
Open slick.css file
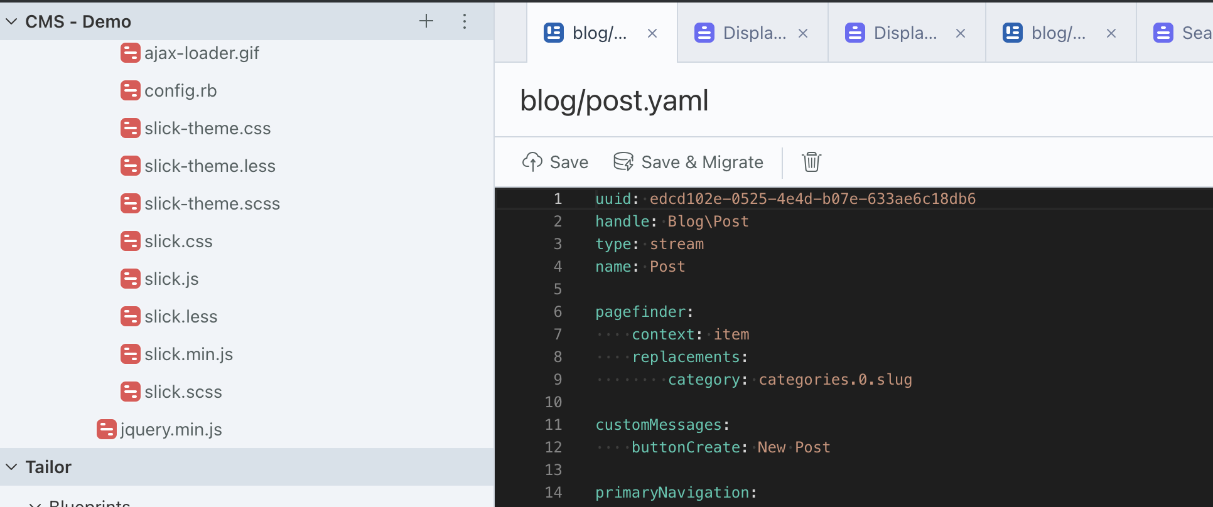coord(178,242)
